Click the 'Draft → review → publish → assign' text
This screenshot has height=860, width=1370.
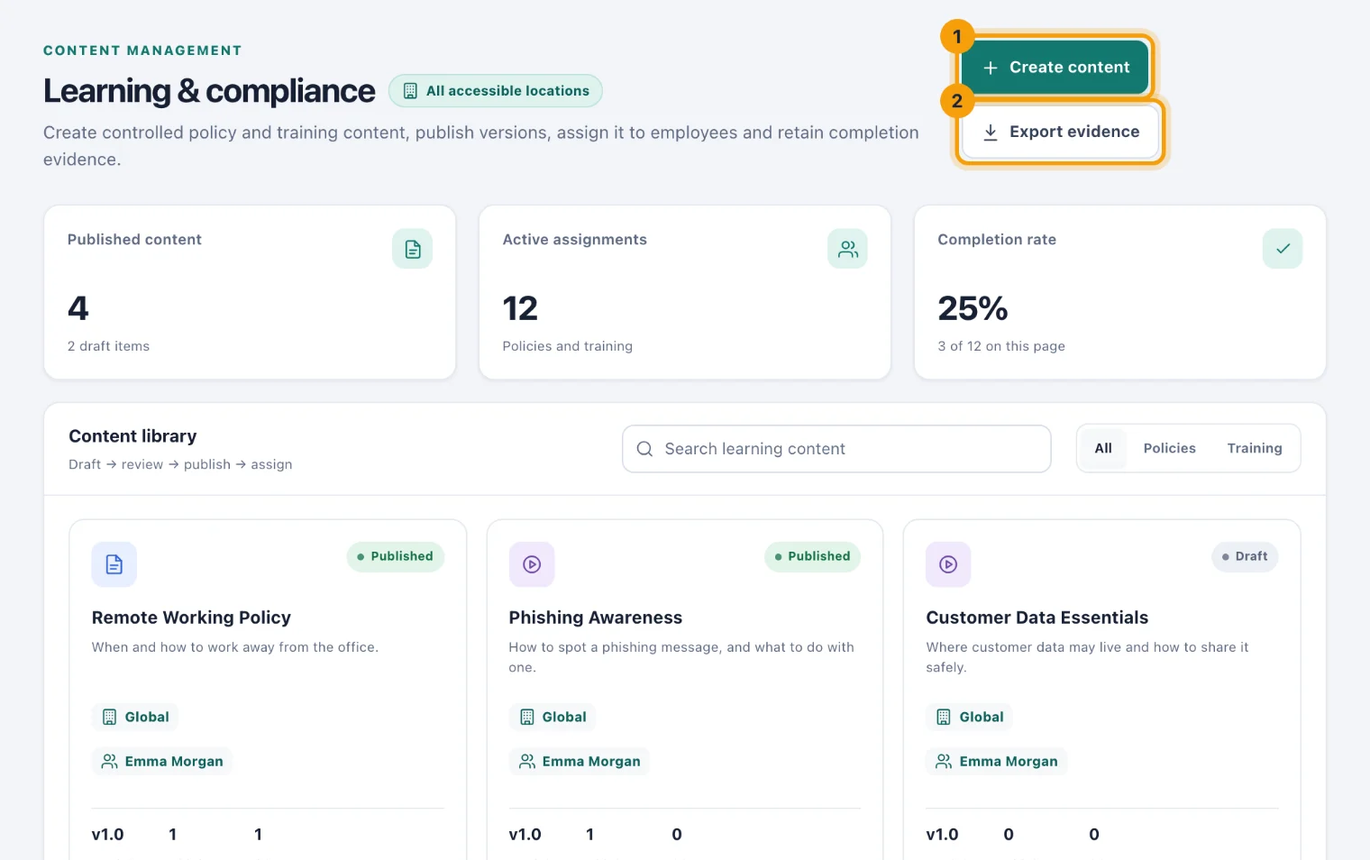click(x=180, y=464)
